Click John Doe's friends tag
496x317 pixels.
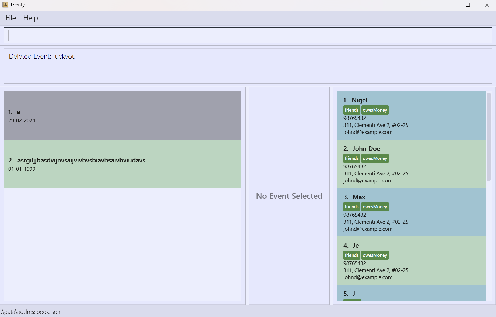click(x=352, y=158)
